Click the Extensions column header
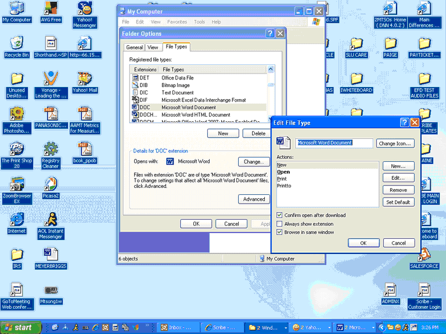 click(x=145, y=70)
